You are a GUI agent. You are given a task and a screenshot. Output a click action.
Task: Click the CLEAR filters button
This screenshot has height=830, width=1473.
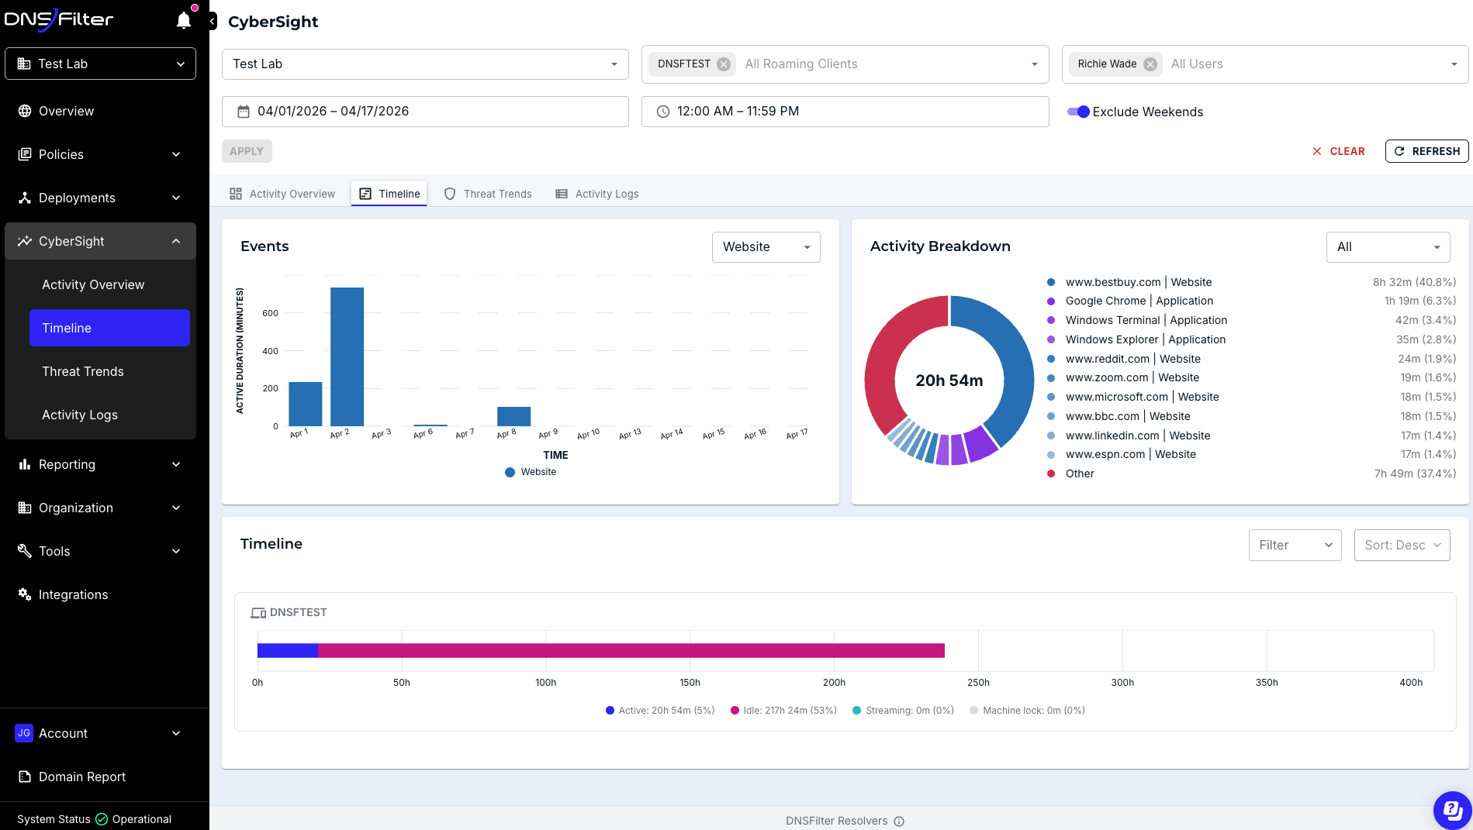(x=1338, y=151)
